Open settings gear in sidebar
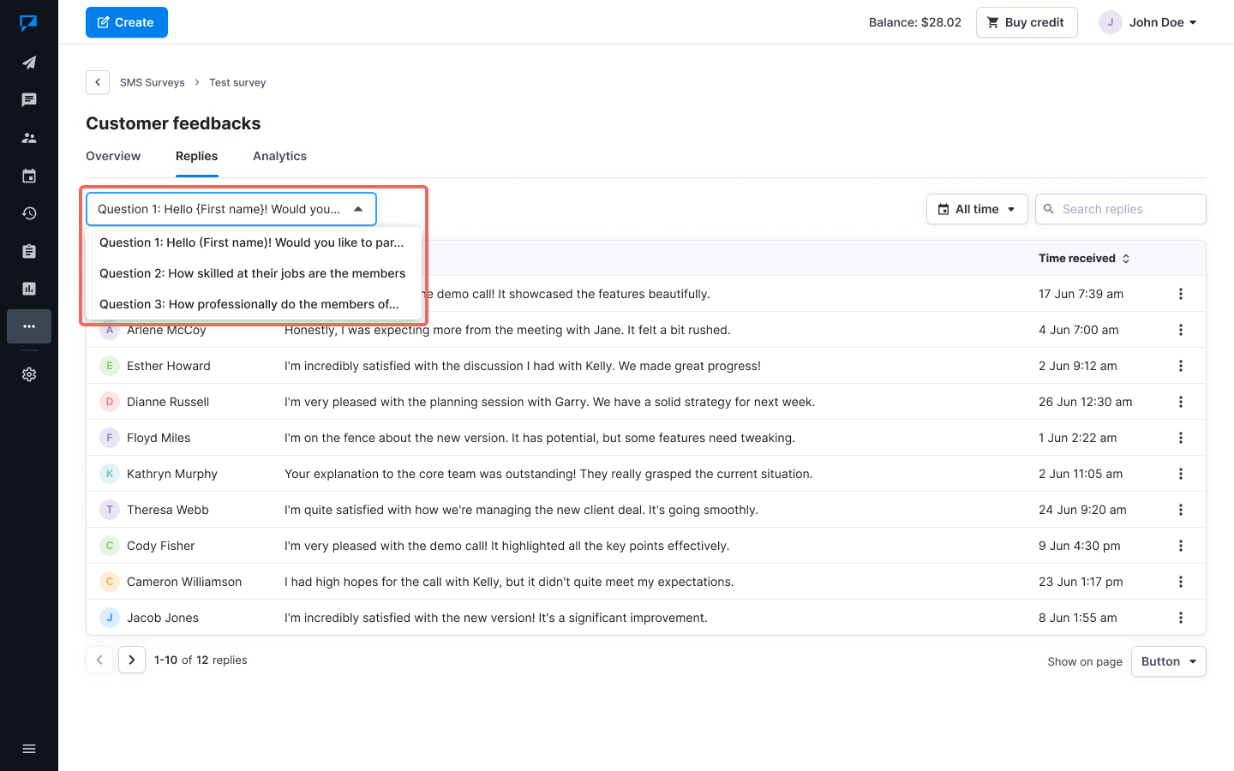This screenshot has width=1234, height=771. click(x=29, y=374)
